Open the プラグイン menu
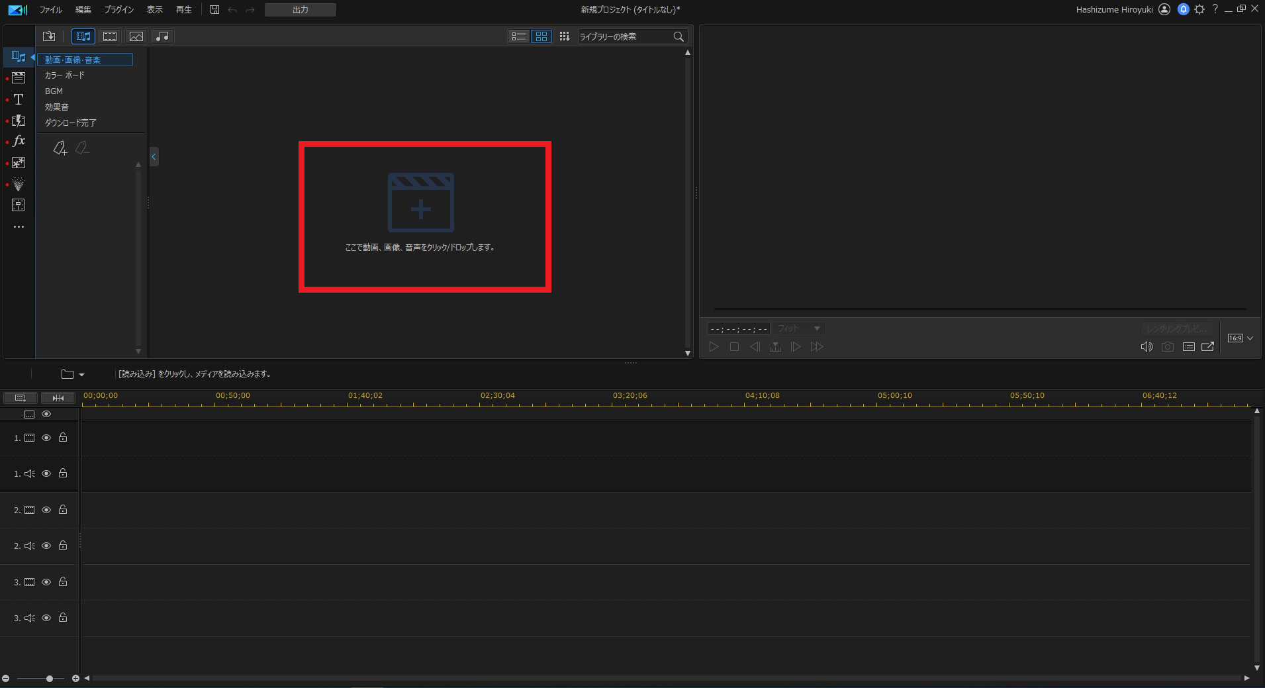The height and width of the screenshot is (688, 1265). (119, 10)
